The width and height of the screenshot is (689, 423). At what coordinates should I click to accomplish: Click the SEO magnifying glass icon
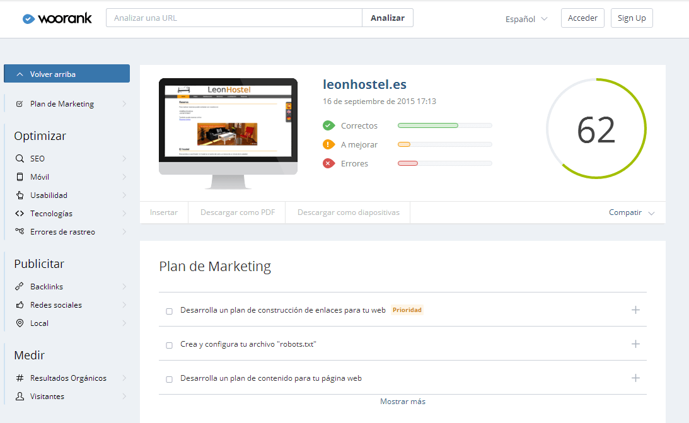point(20,159)
